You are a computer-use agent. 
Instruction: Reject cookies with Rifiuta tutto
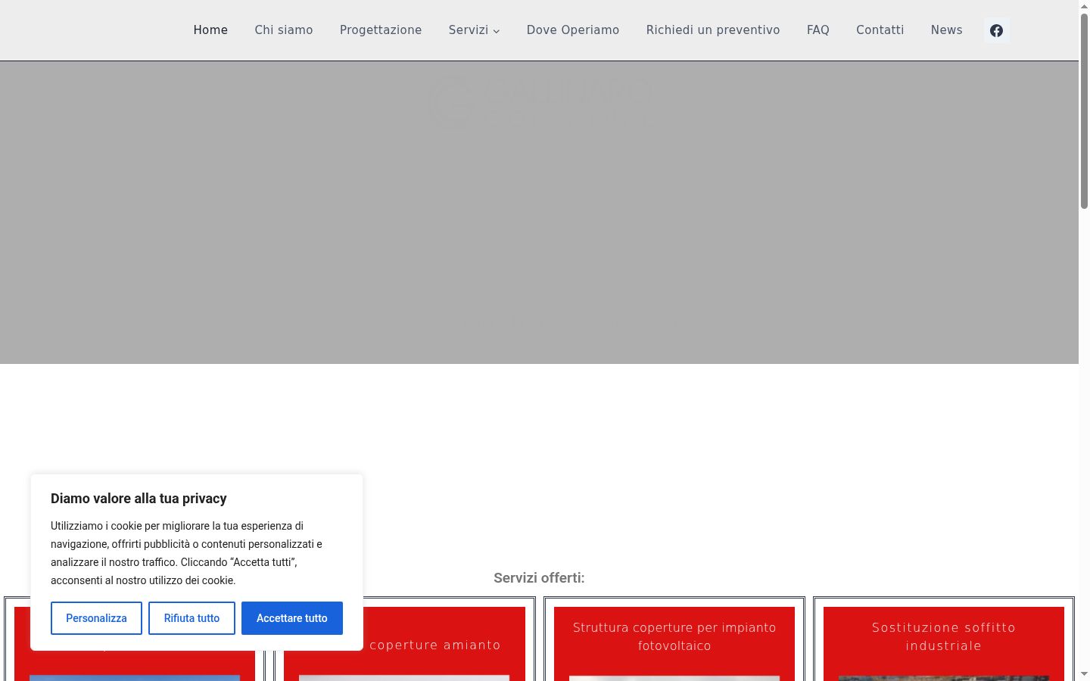pos(192,618)
